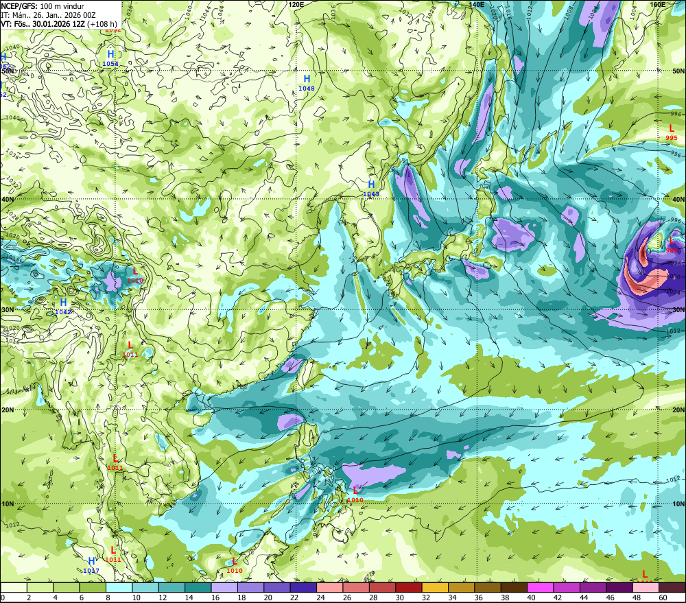Pick the 40–42 magenta legend swatch
This screenshot has width=686, height=603.
pos(540,587)
